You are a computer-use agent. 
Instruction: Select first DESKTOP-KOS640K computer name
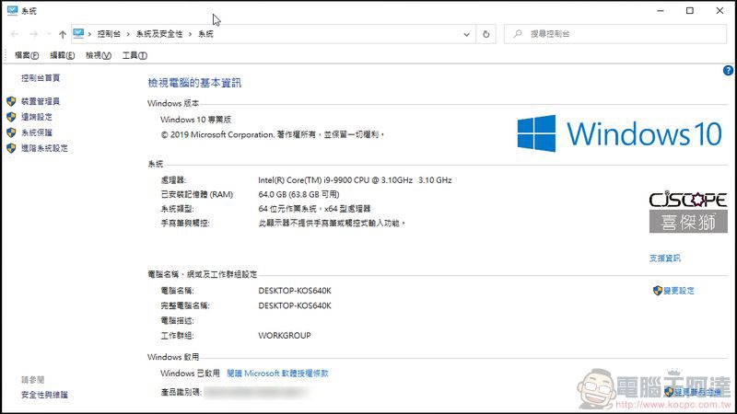295,291
